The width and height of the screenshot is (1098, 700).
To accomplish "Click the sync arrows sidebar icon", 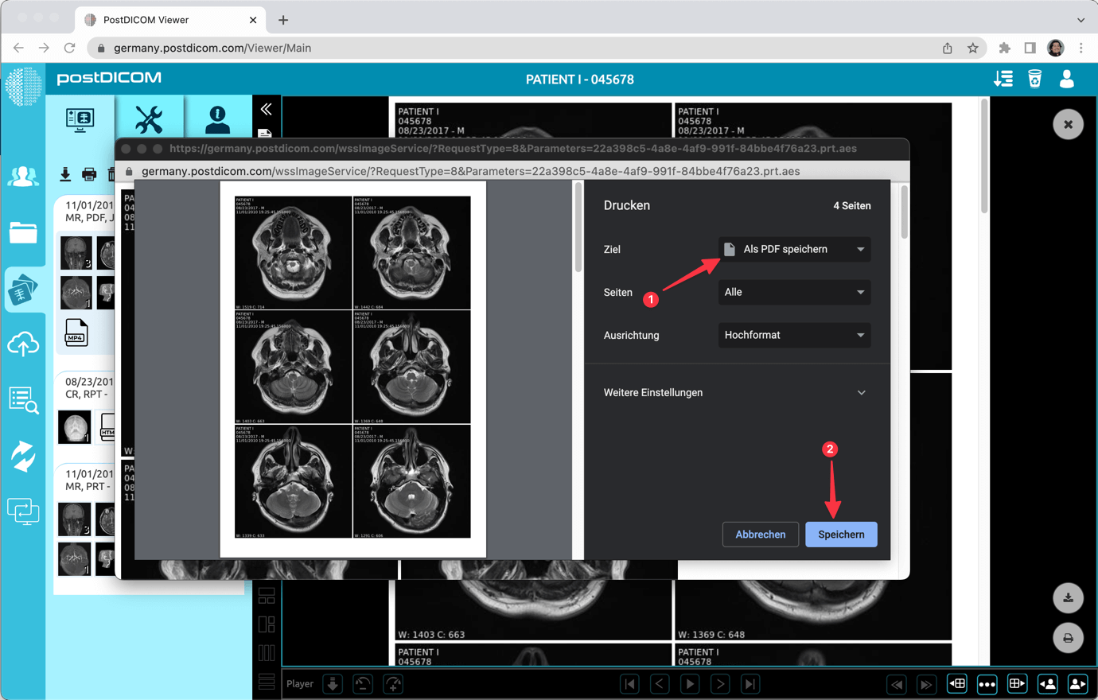I will [x=23, y=457].
